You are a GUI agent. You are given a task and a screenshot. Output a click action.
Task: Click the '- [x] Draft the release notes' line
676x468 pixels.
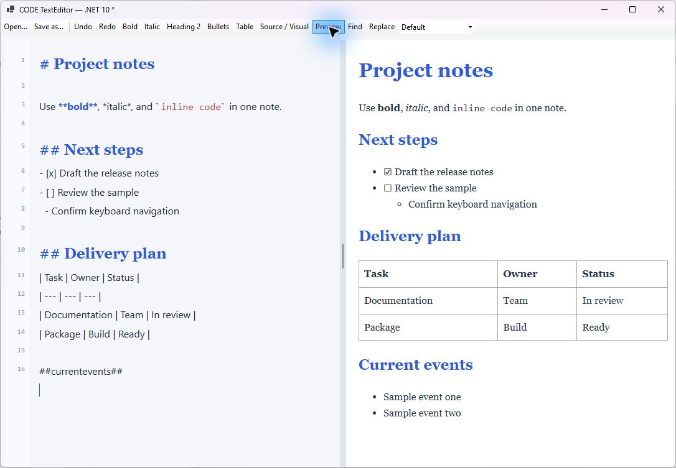99,173
